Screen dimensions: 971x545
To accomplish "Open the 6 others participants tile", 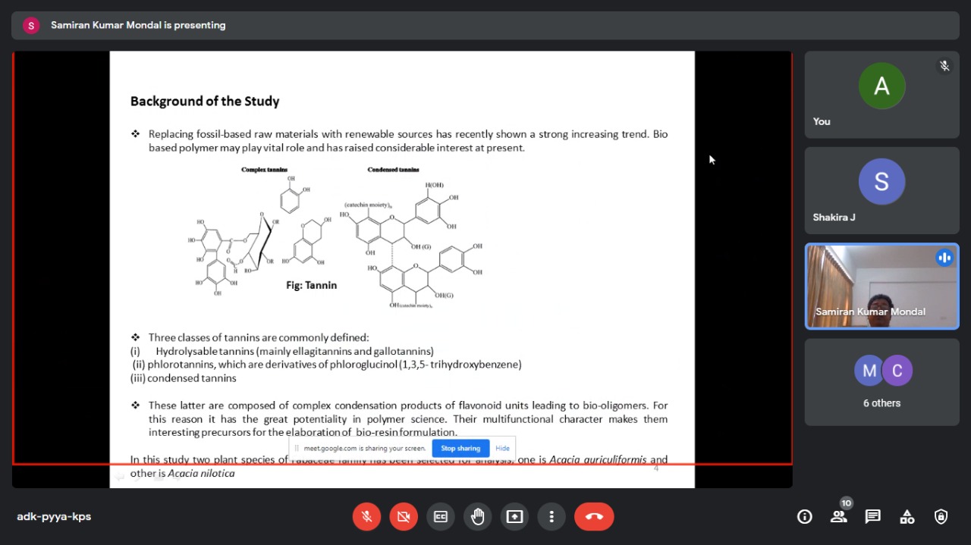I will click(881, 381).
